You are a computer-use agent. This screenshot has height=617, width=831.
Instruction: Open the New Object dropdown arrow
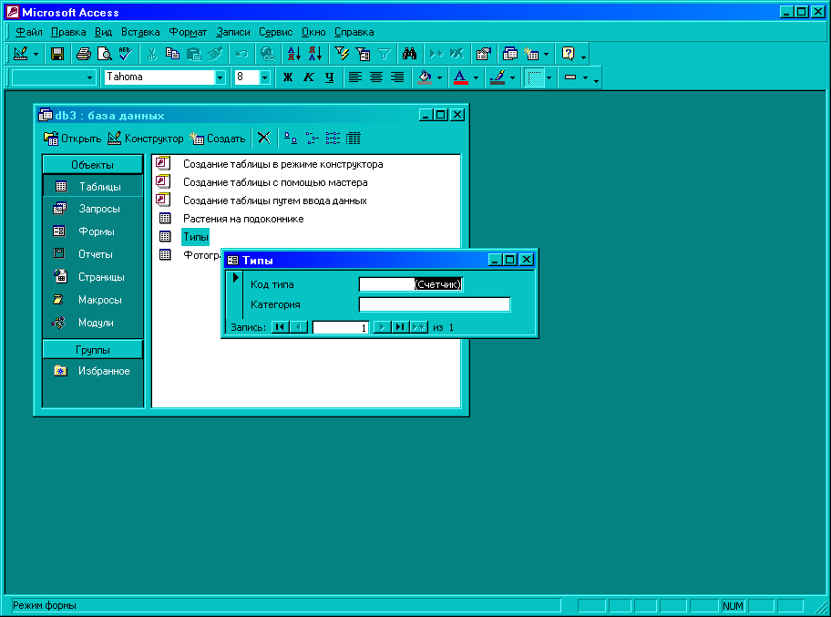coord(546,54)
